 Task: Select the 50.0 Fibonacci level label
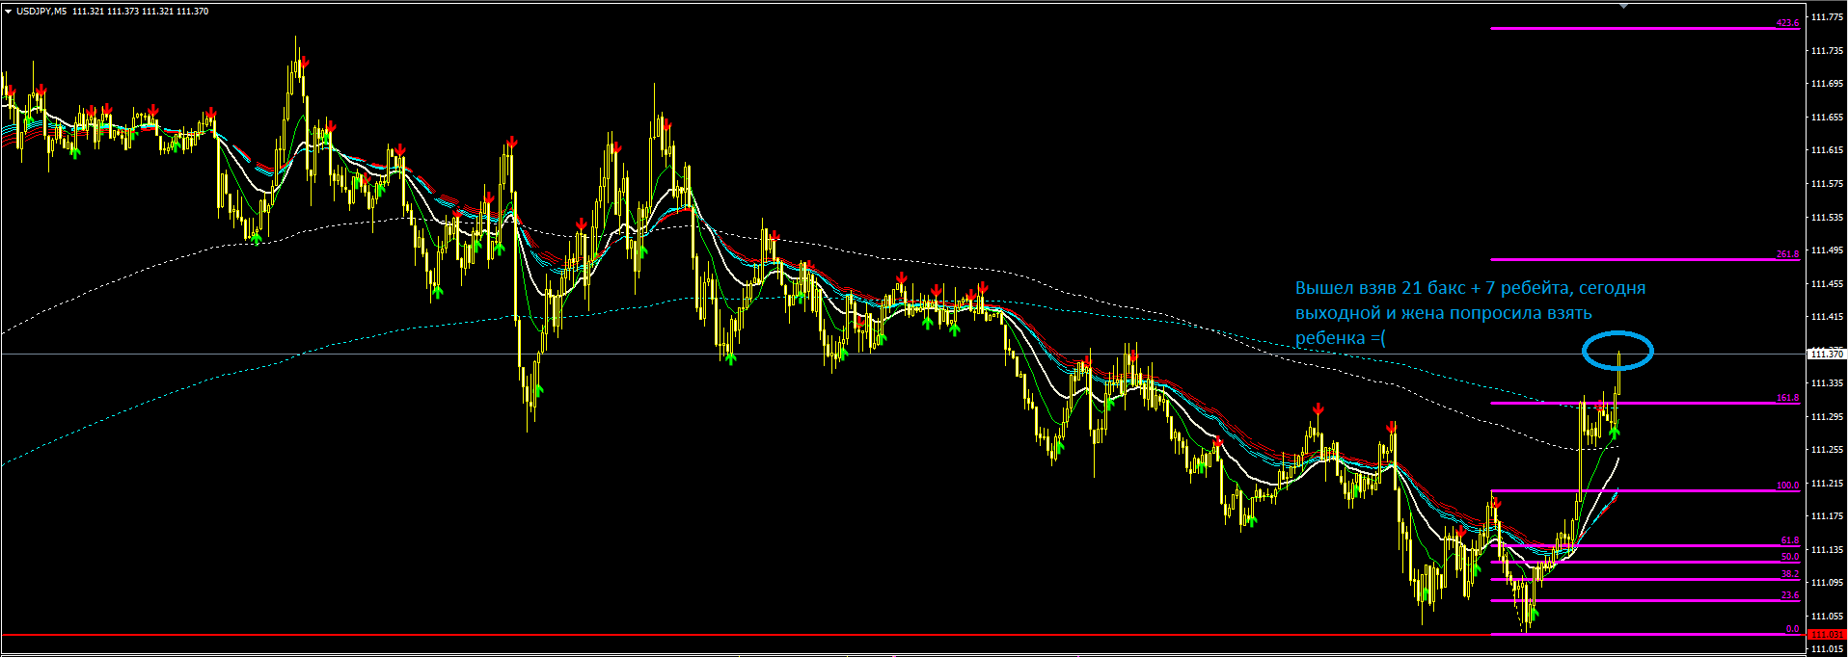pos(1790,557)
